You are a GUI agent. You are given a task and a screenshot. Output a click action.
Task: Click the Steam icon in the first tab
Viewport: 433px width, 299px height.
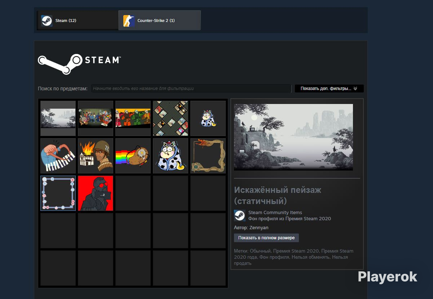point(47,21)
